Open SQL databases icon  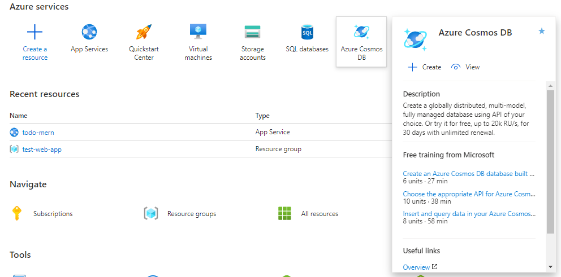[x=307, y=32]
